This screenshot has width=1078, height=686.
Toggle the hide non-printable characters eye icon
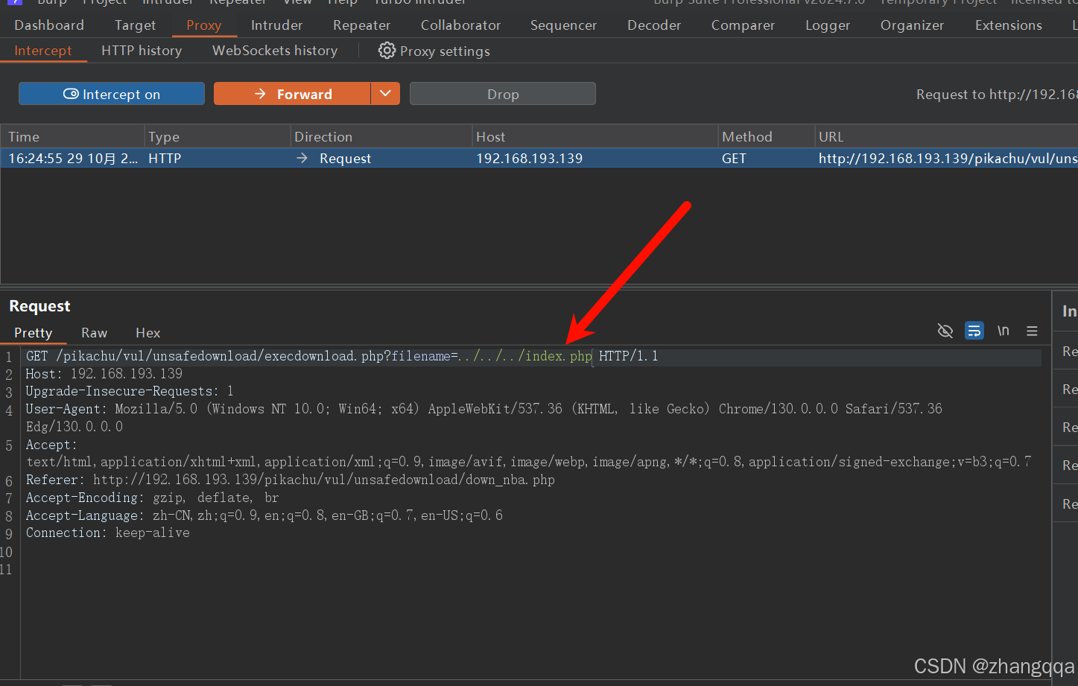pyautogui.click(x=945, y=331)
